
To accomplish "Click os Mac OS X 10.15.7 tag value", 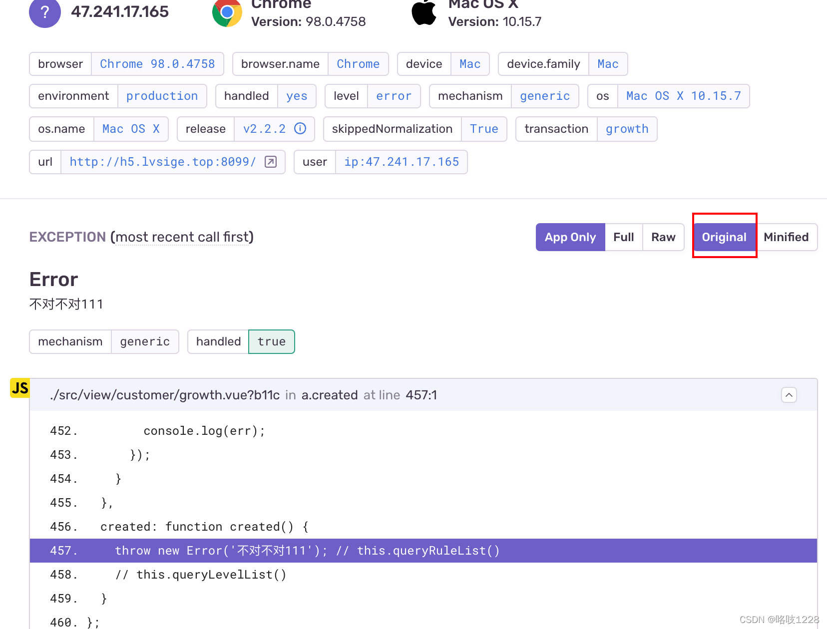I will [684, 96].
